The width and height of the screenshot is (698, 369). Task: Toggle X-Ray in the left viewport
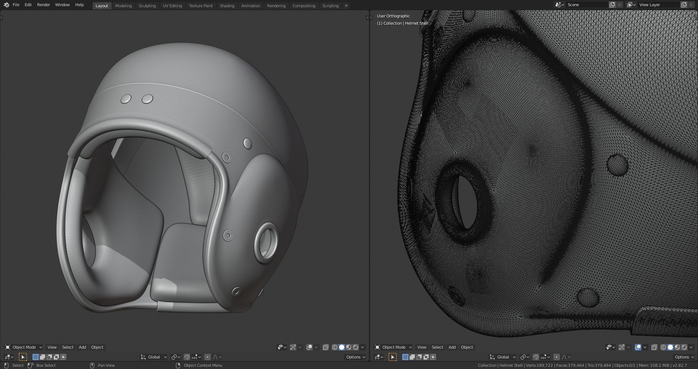[x=325, y=347]
